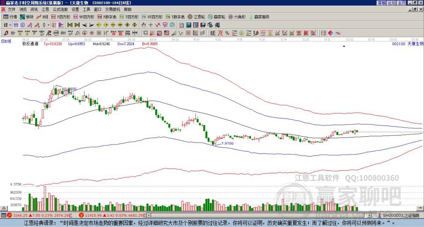Open the 六角形 hexagon tool
Viewport: 424px width, 227px height.
point(237,17)
